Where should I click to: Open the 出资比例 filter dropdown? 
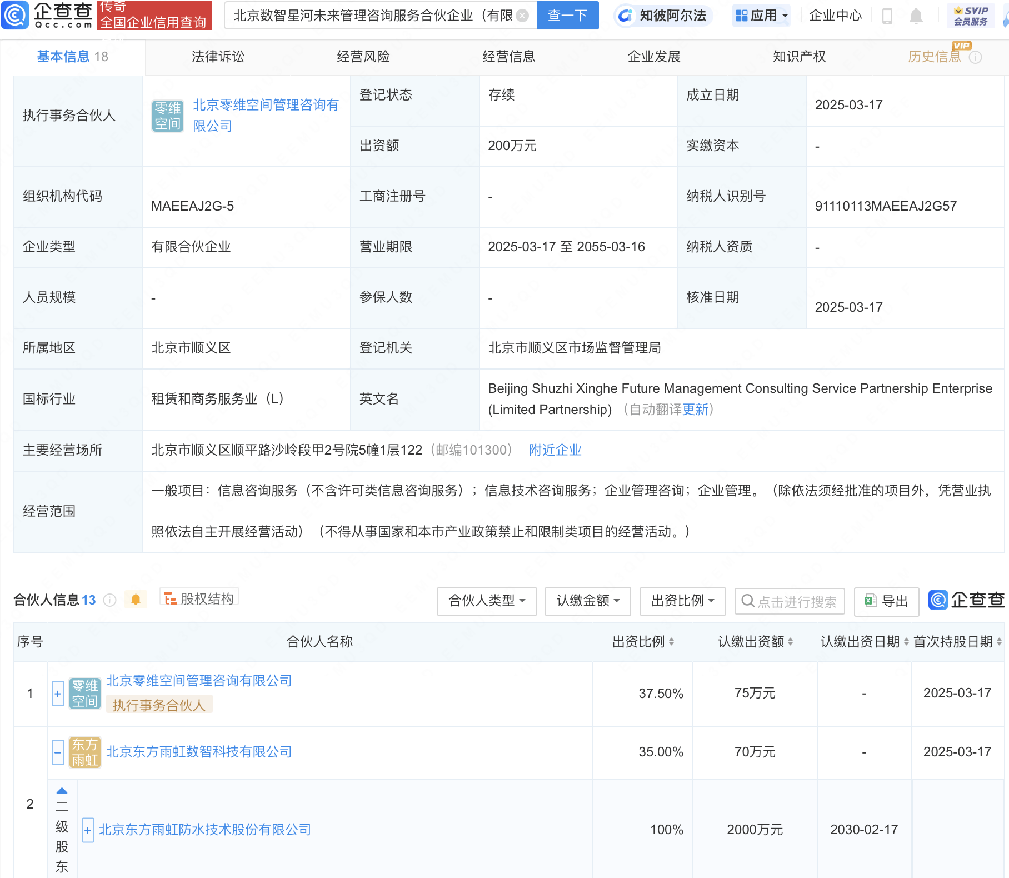click(x=682, y=601)
